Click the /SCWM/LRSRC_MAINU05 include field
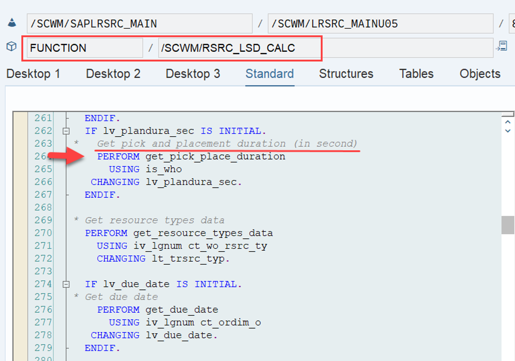This screenshot has width=515, height=361. tap(381, 24)
